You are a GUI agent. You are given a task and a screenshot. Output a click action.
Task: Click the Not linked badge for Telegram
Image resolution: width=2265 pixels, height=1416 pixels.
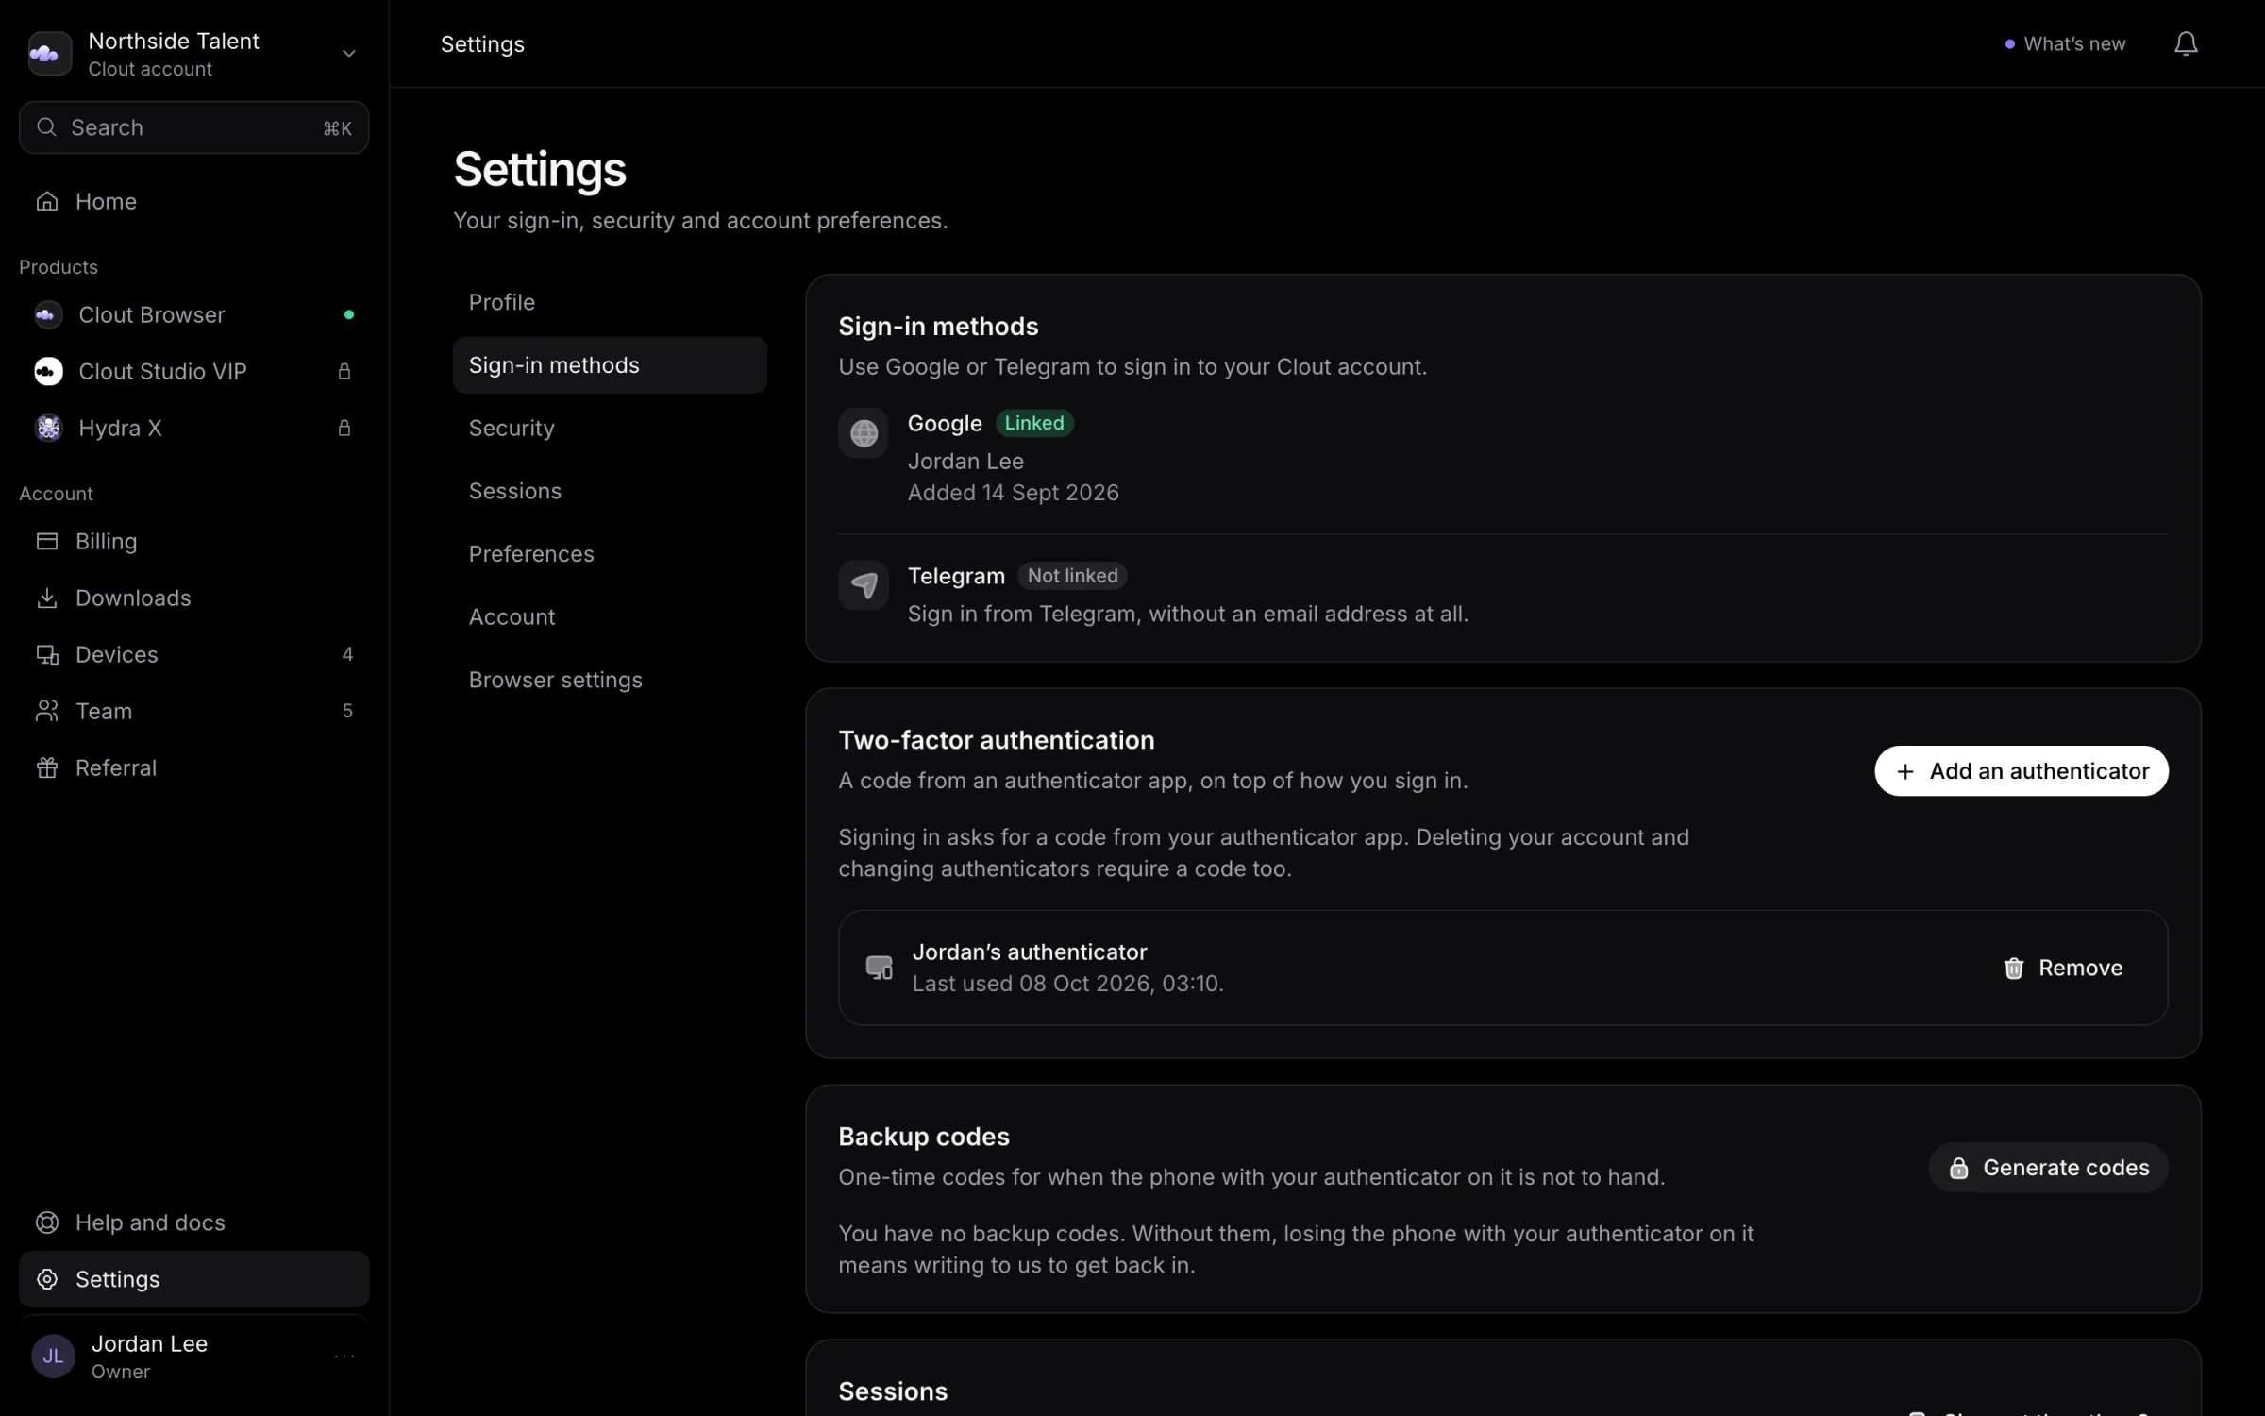pyautogui.click(x=1072, y=576)
